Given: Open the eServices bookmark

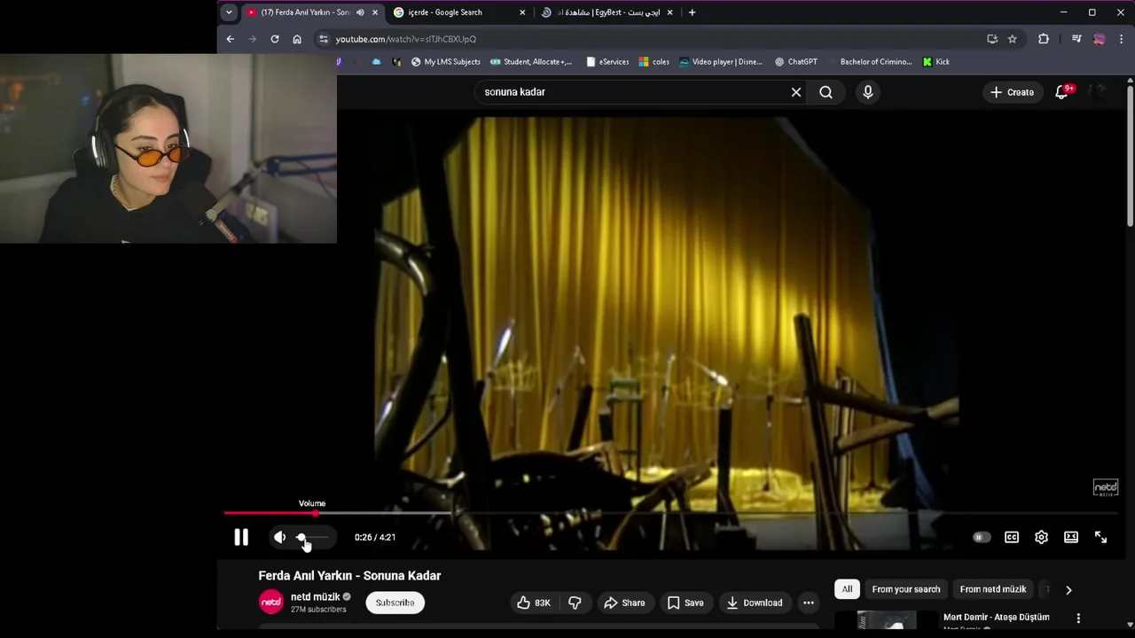Looking at the screenshot, I should tap(607, 62).
